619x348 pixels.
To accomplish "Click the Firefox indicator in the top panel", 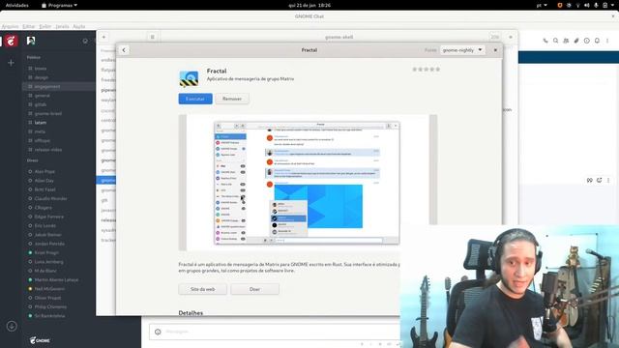I will (x=559, y=5).
